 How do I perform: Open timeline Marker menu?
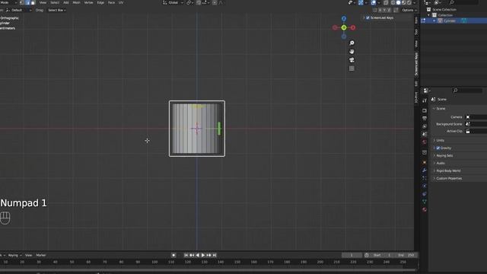coord(41,255)
